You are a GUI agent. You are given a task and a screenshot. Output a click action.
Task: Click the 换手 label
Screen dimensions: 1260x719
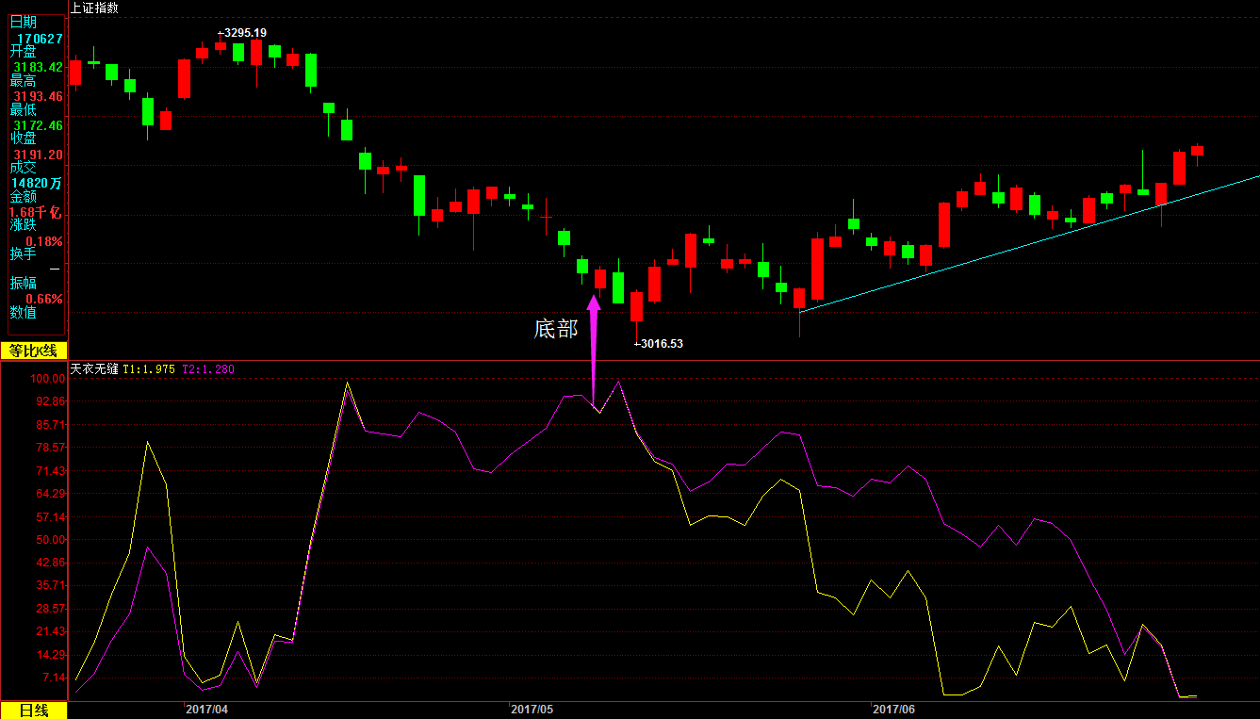(x=24, y=254)
